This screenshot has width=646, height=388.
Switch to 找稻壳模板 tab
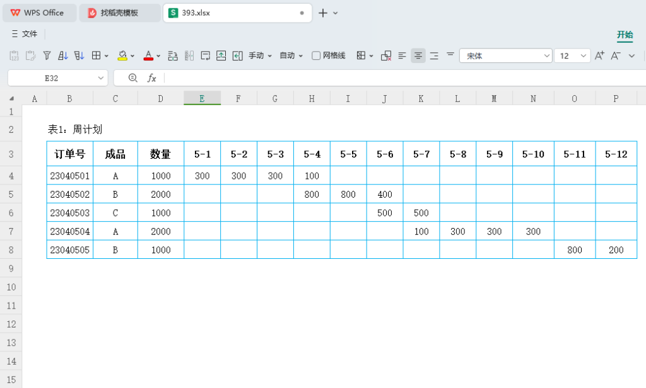(x=120, y=13)
